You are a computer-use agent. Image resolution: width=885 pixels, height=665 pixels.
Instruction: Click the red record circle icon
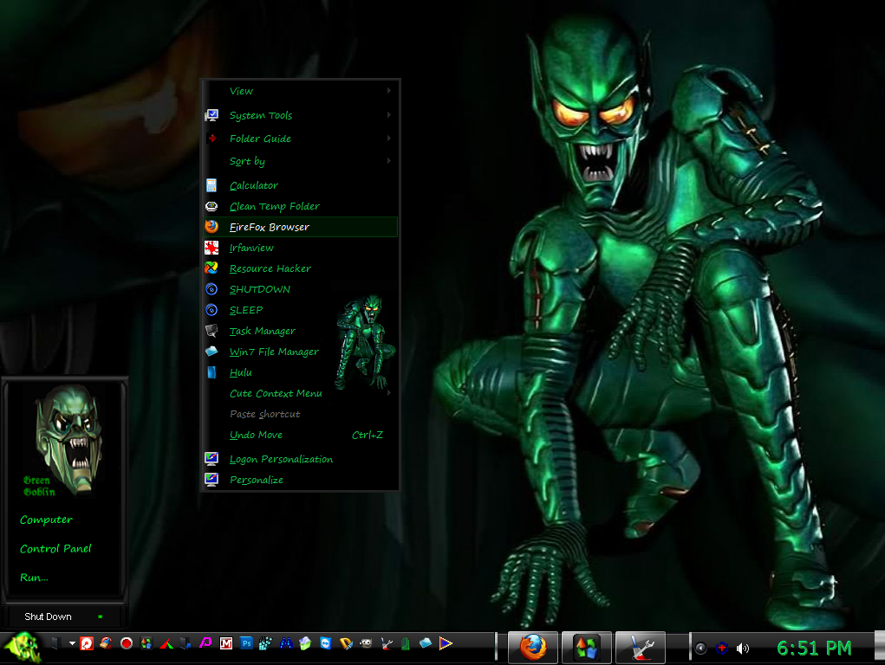127,643
